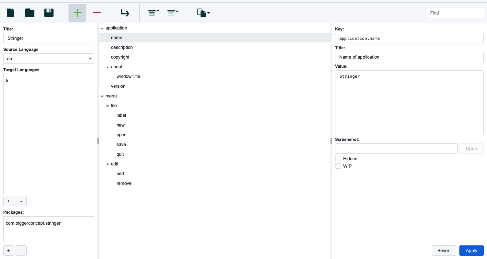Open the export documents dropdown icon

coord(203,13)
